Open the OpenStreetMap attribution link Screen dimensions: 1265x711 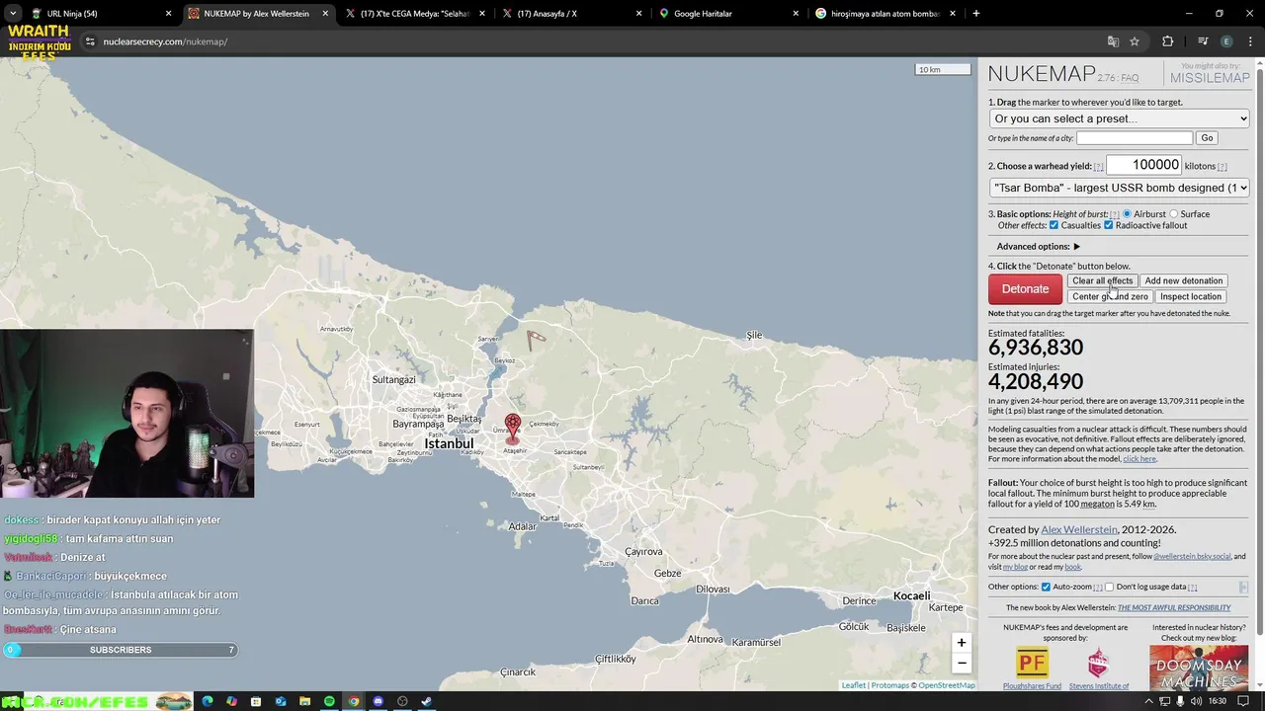(947, 685)
